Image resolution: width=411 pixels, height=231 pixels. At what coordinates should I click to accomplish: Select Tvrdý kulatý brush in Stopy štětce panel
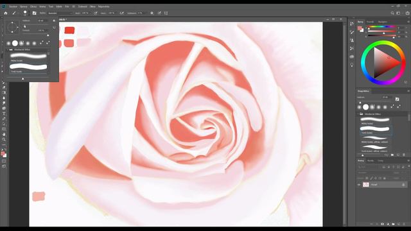[375, 130]
